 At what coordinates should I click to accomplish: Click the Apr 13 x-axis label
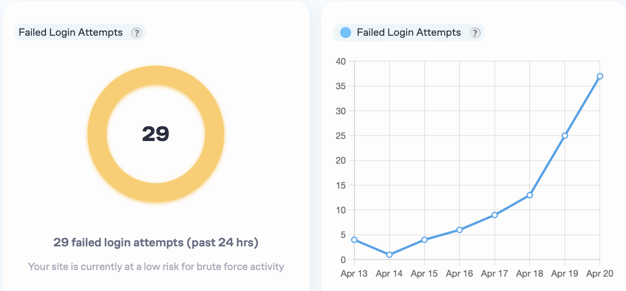pyautogui.click(x=354, y=273)
